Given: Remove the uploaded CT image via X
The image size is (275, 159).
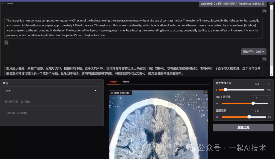Looking at the screenshot, I should coord(206,92).
